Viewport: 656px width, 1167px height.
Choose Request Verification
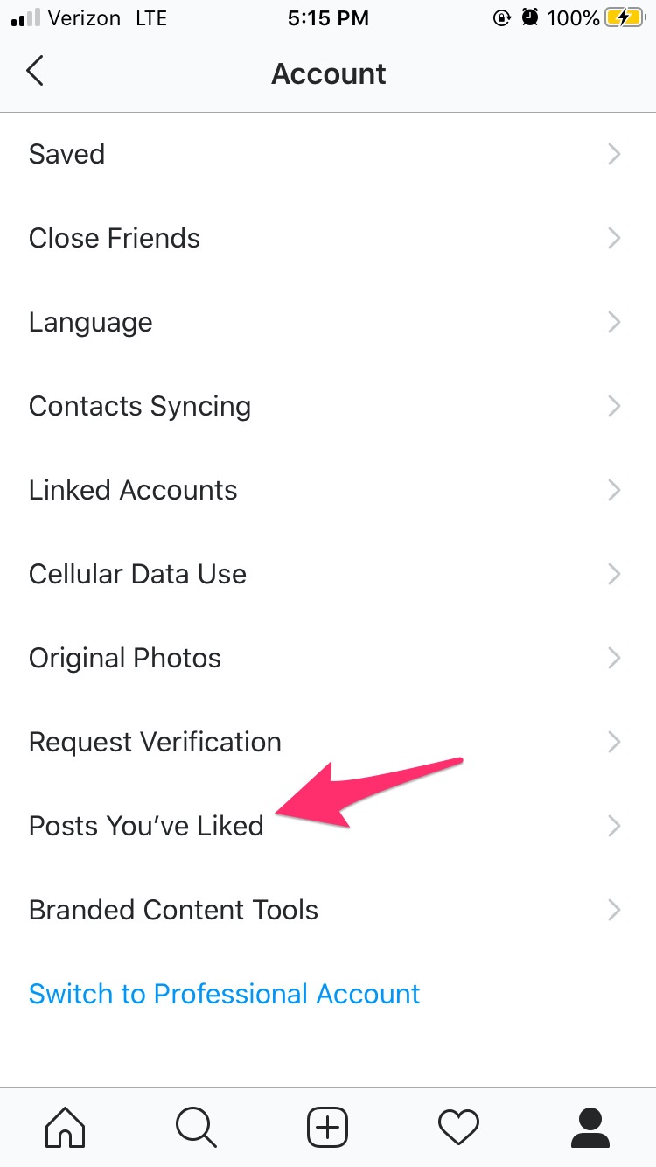click(155, 742)
